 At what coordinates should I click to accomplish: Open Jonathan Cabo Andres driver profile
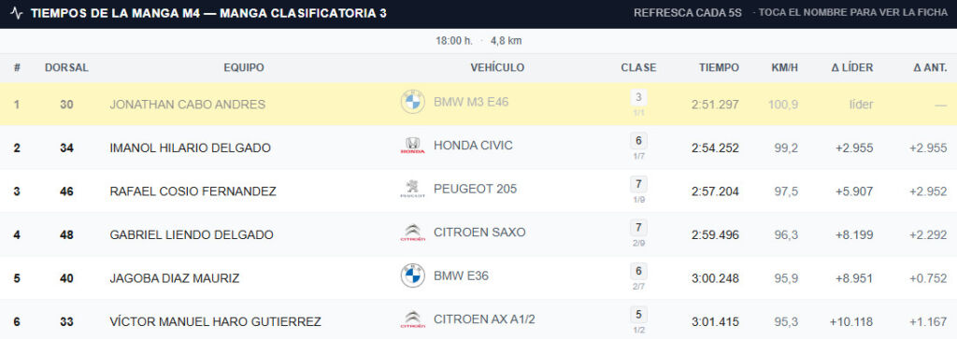187,105
